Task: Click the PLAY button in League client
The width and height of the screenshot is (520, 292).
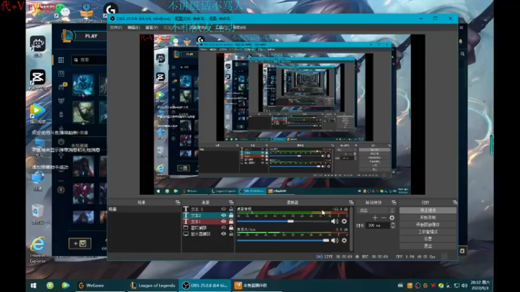Action: pyautogui.click(x=91, y=36)
